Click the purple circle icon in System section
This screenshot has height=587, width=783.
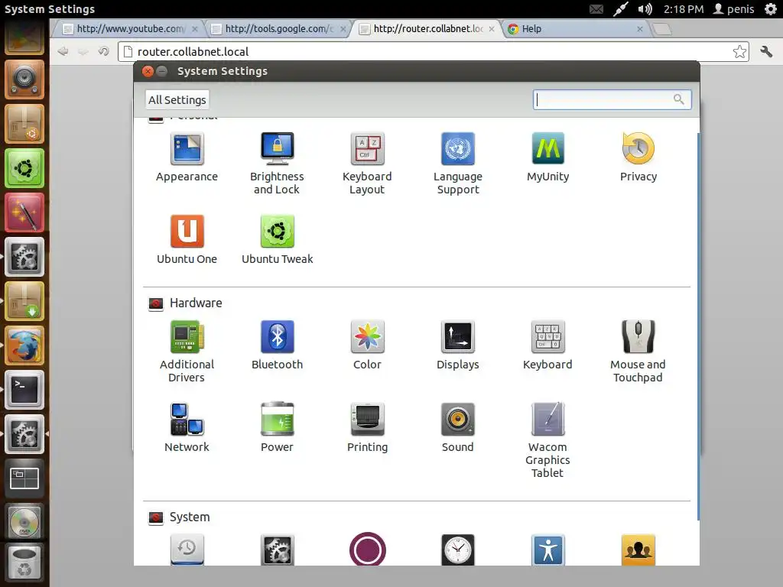pos(368,550)
